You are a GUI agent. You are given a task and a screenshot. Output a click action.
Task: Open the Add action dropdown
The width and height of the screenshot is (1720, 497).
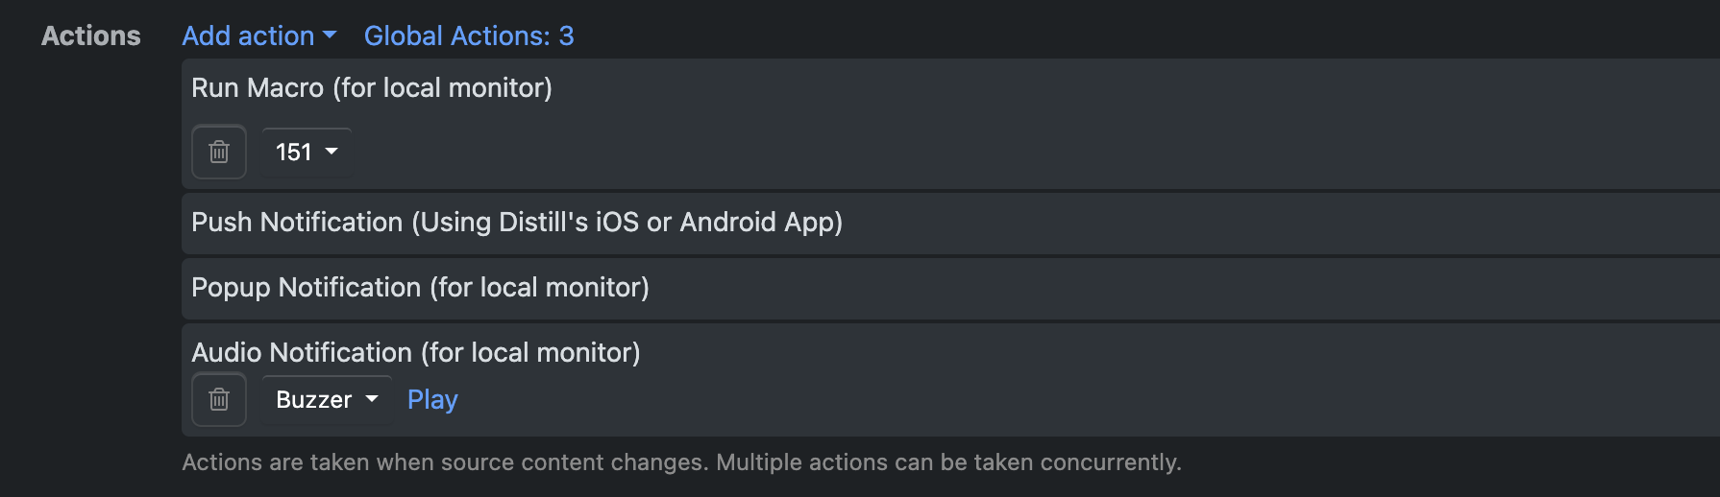[259, 35]
